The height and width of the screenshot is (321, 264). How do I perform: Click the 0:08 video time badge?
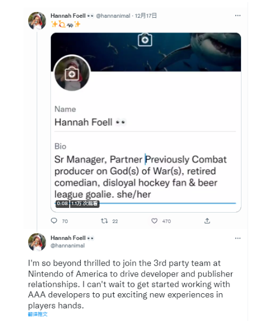pyautogui.click(x=62, y=204)
